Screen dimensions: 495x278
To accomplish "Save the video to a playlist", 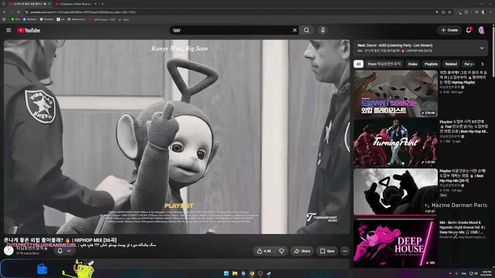I will pyautogui.click(x=327, y=251).
